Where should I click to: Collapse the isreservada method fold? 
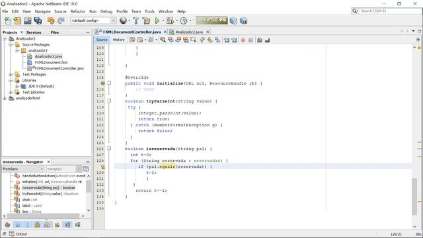click(109, 148)
